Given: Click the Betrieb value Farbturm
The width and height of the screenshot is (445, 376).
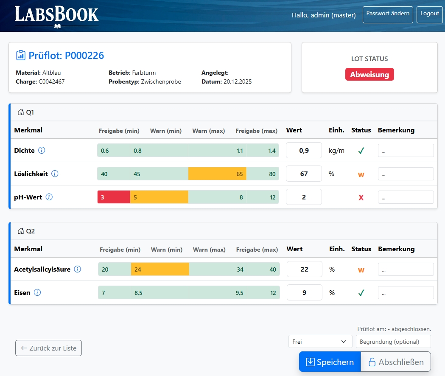Looking at the screenshot, I should point(144,73).
